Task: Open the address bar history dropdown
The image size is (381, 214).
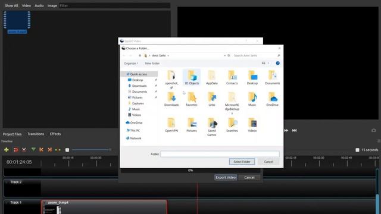Action: (x=224, y=55)
